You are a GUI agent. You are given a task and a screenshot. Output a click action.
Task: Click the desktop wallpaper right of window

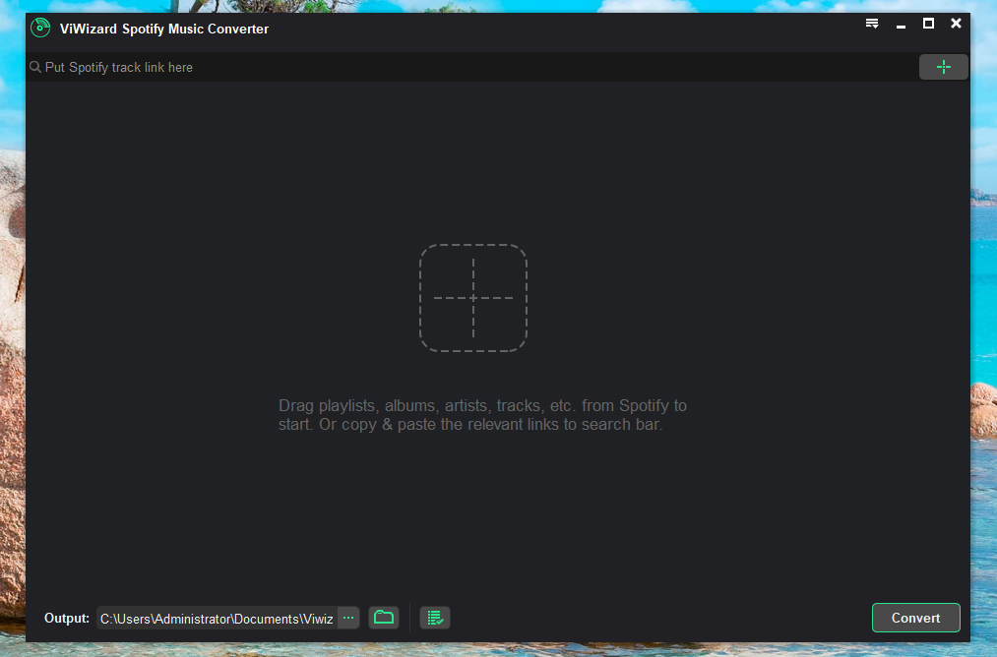(x=984, y=295)
